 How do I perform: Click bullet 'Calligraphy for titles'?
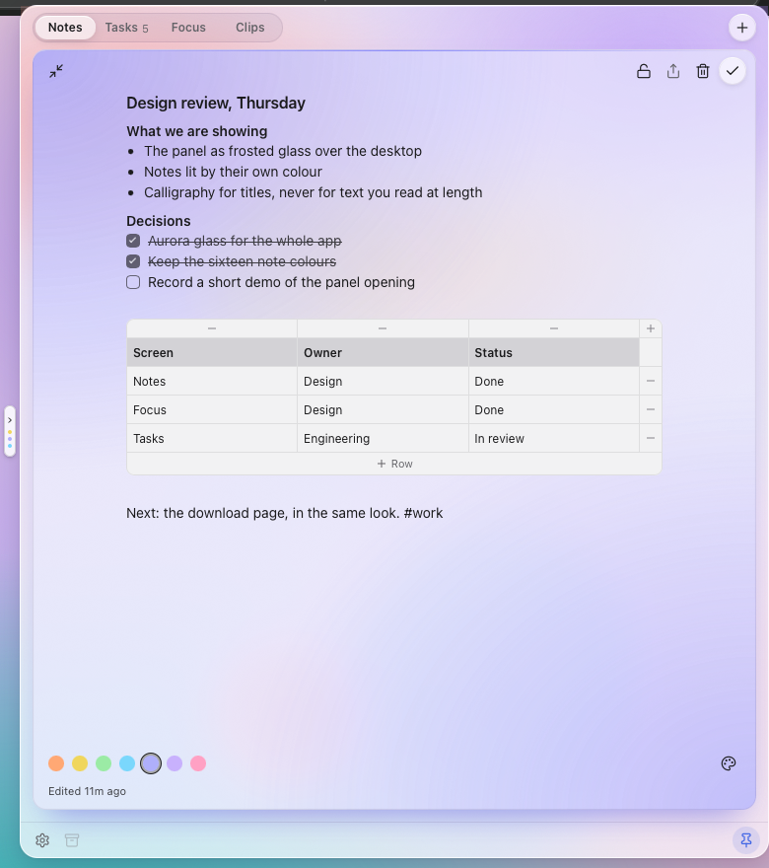314,192
